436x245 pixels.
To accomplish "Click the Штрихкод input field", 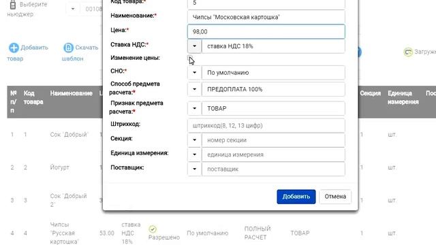I will 266,125.
